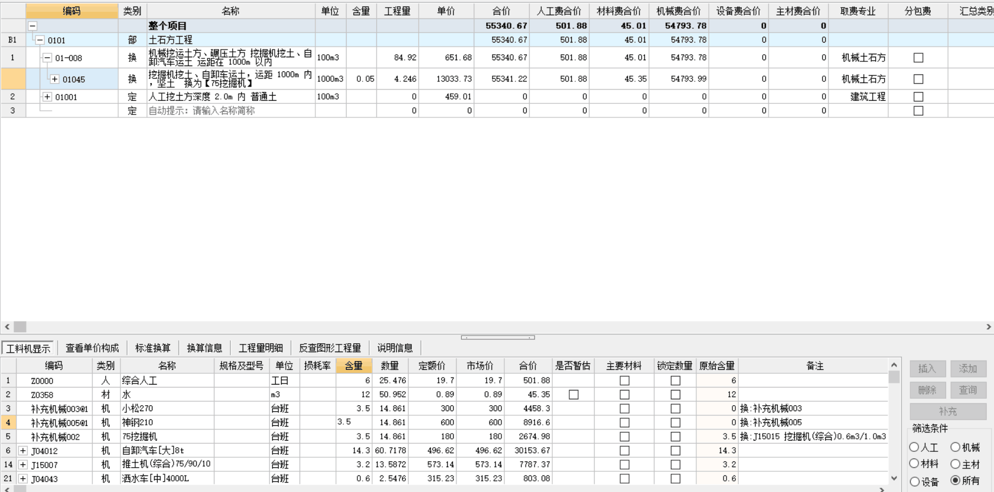The image size is (994, 492).
Task: Expand J15007 推土机 resource row
Action: coord(23,465)
